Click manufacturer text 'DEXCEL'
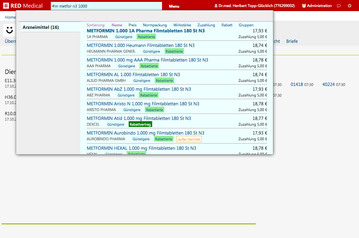The image size is (359, 238). (93, 125)
